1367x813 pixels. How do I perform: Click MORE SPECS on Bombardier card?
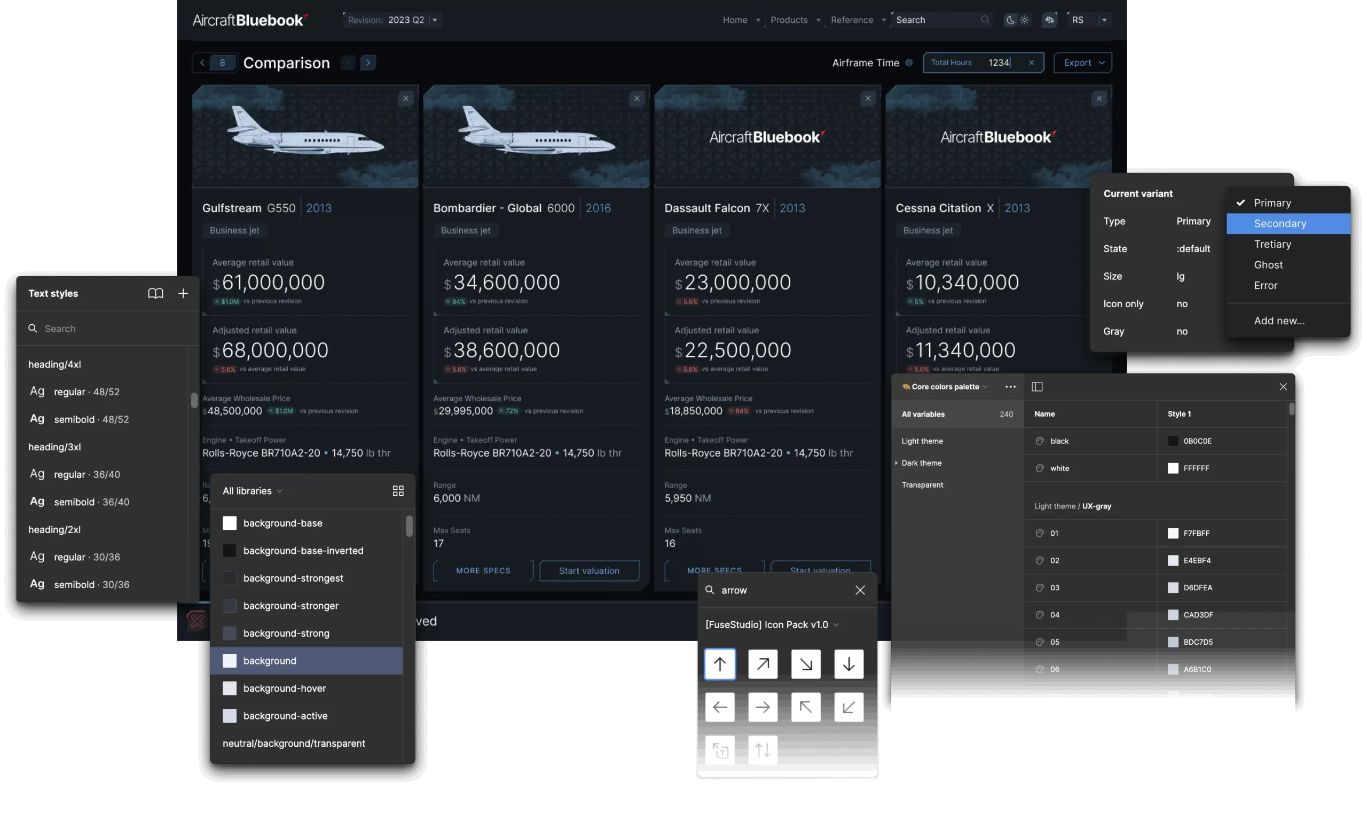(483, 571)
